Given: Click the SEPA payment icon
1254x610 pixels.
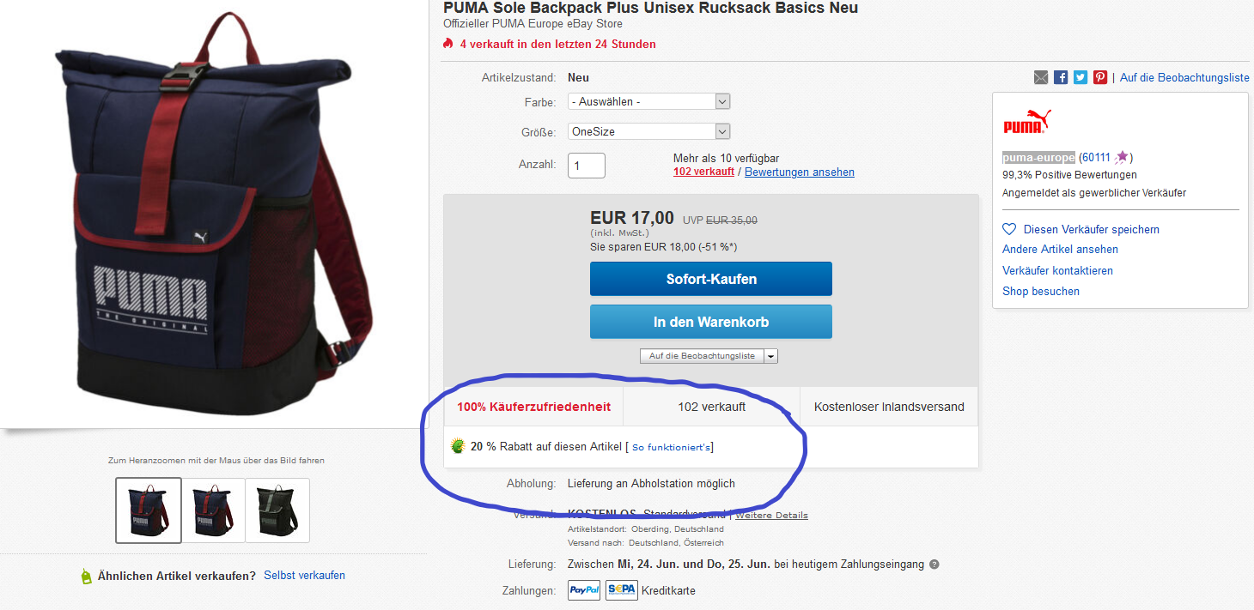Looking at the screenshot, I should [622, 590].
